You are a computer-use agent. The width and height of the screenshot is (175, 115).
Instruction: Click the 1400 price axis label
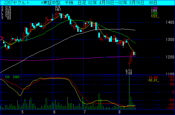coord(170,22)
